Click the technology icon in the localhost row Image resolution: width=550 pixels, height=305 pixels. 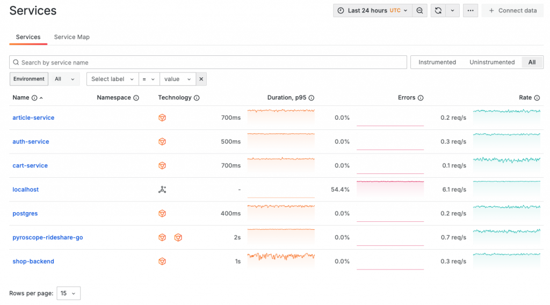[162, 190]
